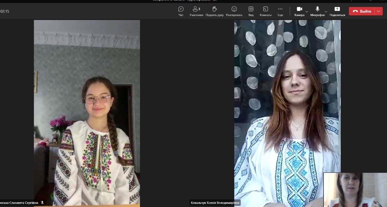Show the Участники participants list
Viewport: 387px width, 207px height.
coord(196,11)
